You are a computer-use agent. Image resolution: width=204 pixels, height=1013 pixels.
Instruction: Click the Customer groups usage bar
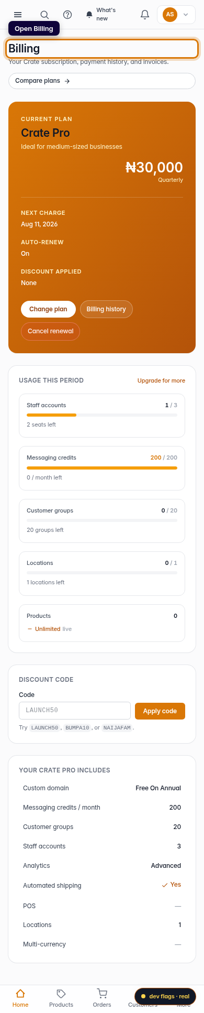pyautogui.click(x=102, y=520)
